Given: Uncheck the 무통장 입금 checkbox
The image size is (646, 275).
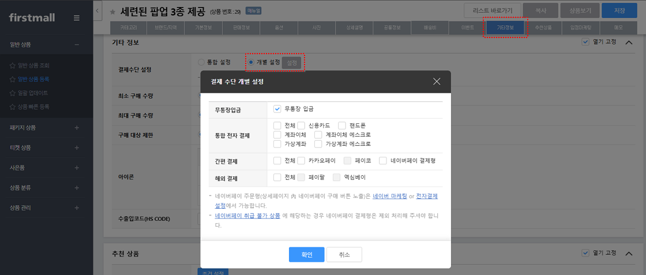Looking at the screenshot, I should 277,109.
